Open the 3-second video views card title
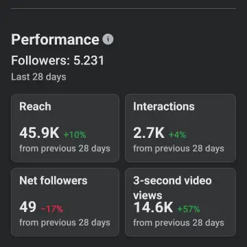This screenshot has width=247, height=247. pyautogui.click(x=172, y=188)
